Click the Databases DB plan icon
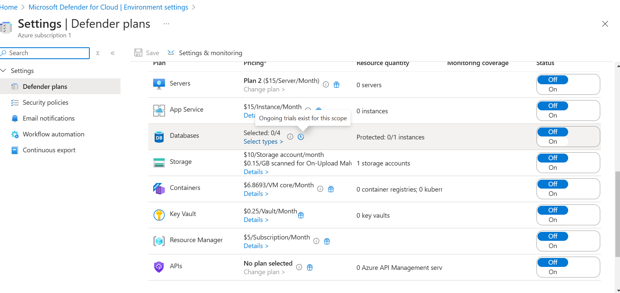 (x=159, y=137)
